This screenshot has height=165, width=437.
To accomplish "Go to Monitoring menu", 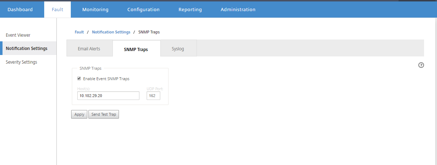I will coord(95,9).
